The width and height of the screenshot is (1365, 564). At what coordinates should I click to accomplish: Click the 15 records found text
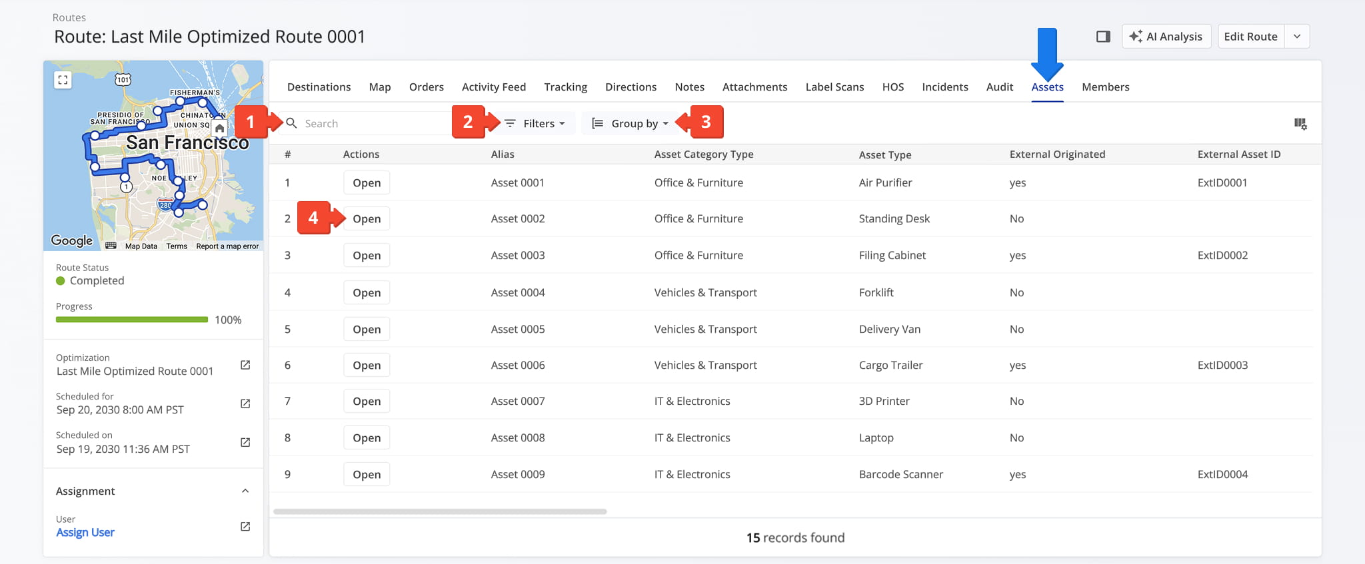point(795,537)
